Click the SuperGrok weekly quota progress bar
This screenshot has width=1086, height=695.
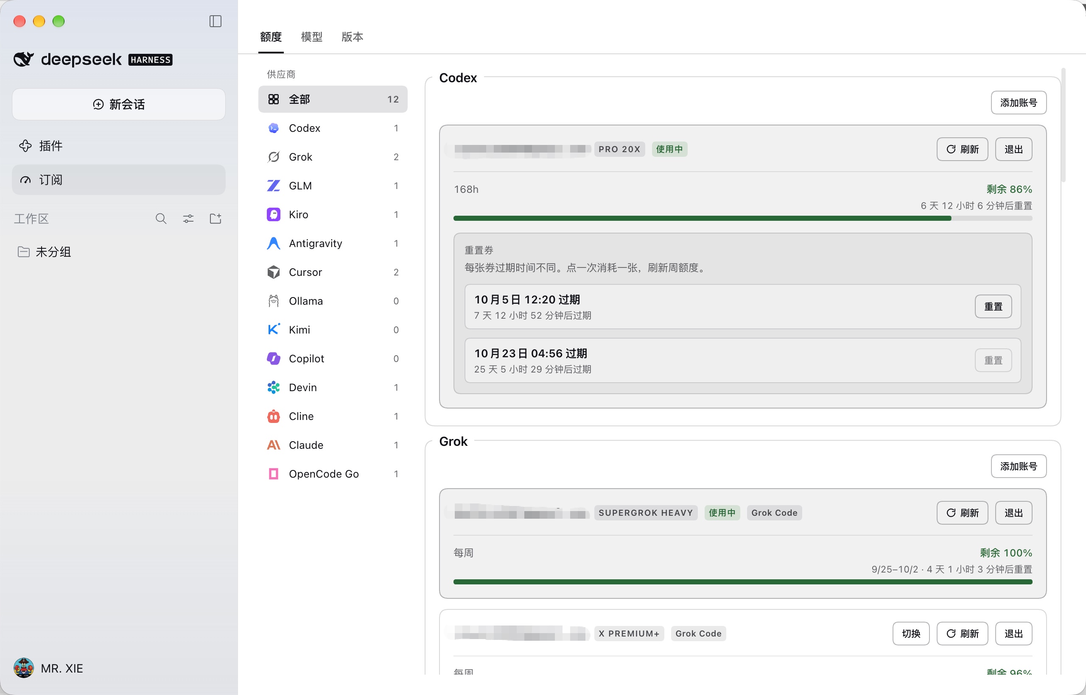pyautogui.click(x=743, y=582)
